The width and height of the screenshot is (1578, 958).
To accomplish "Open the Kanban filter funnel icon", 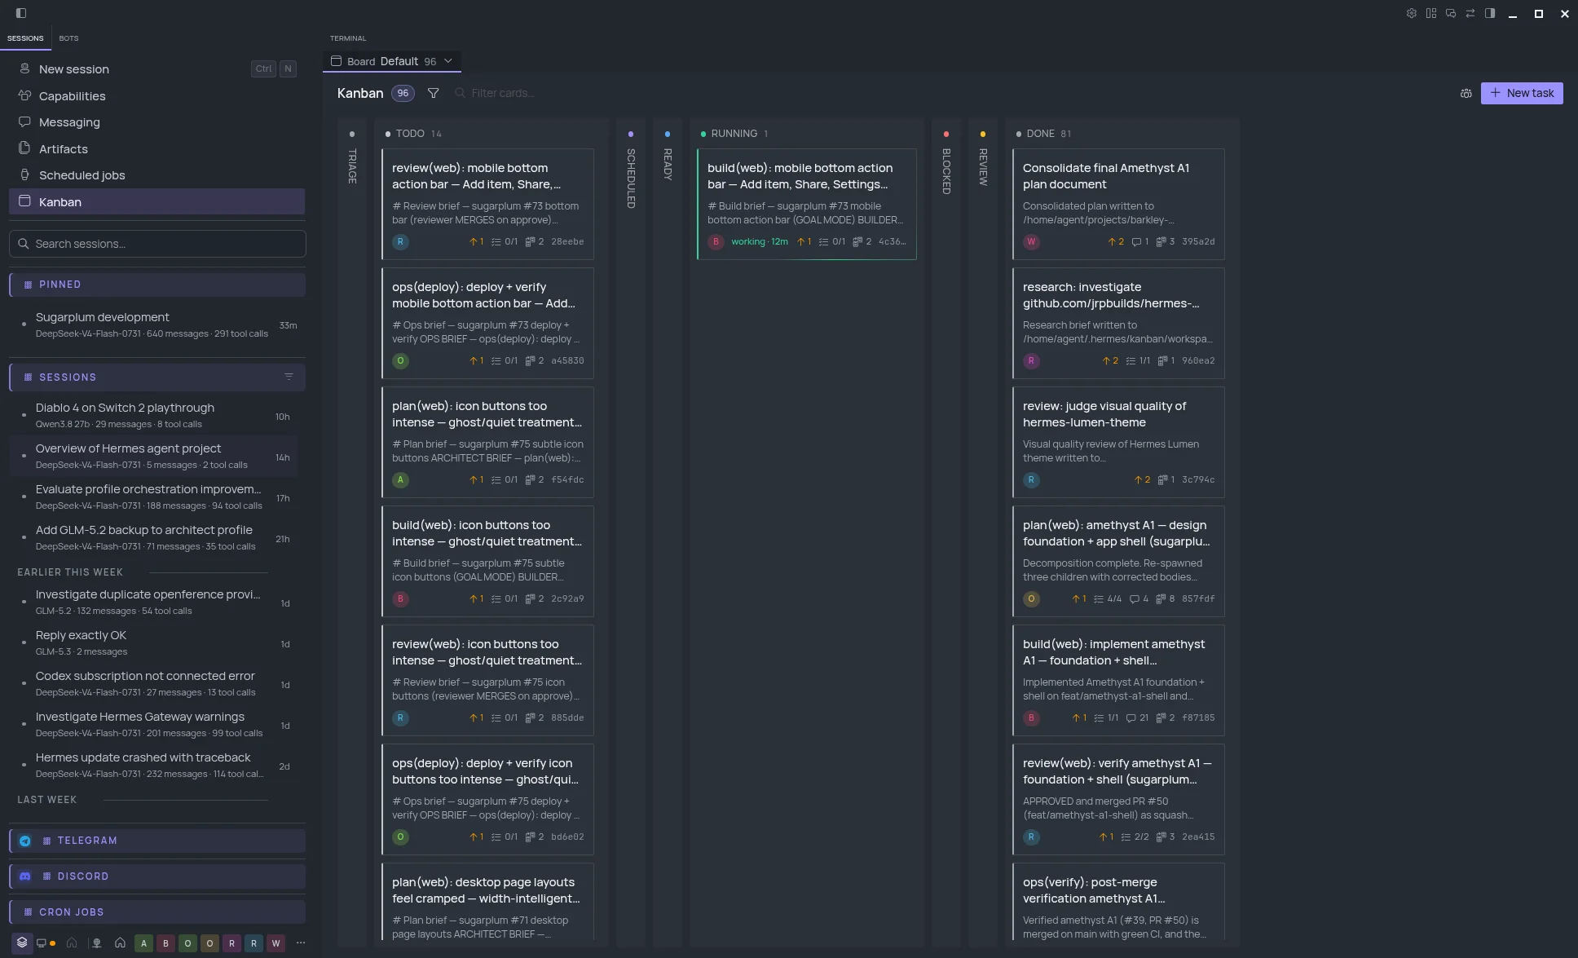I will [434, 93].
